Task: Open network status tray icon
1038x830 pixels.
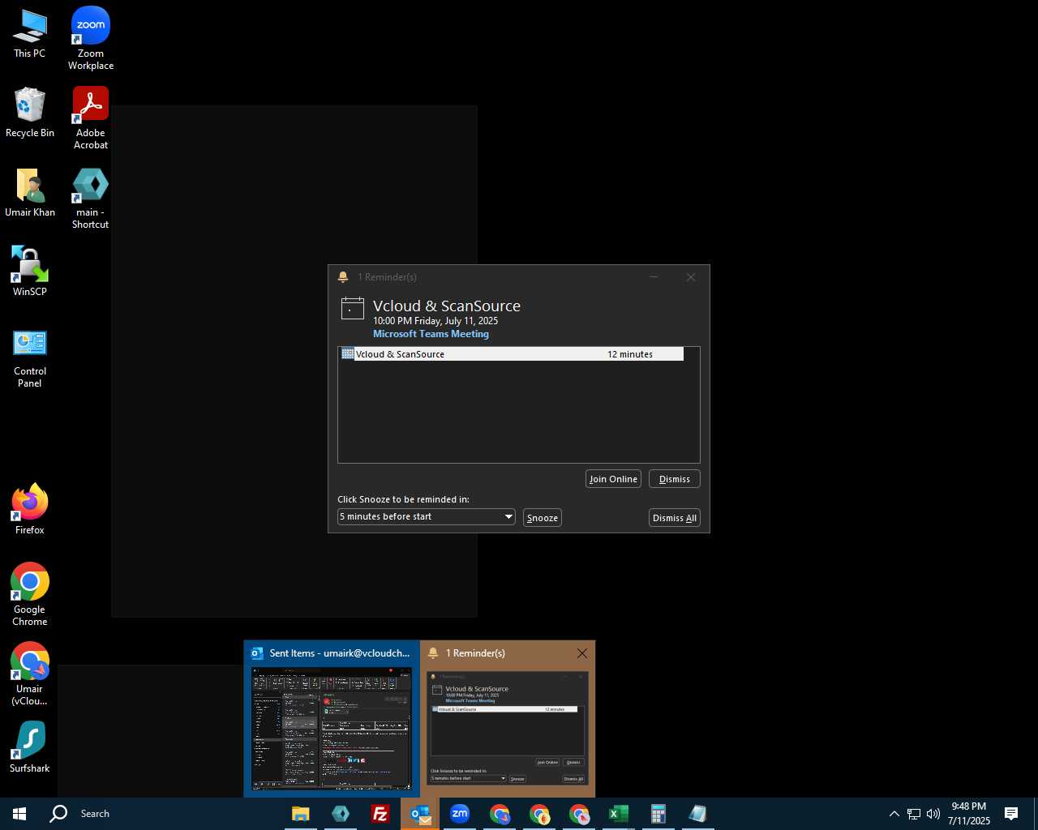Action: pyautogui.click(x=914, y=814)
